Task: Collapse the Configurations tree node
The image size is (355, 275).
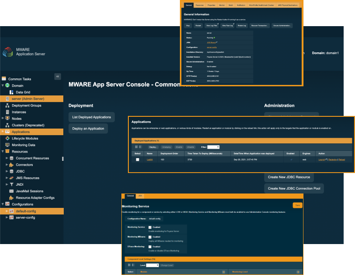Action: click(x=3, y=204)
